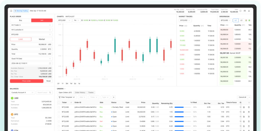Set chart range to 5Y
The image size is (261, 131).
(58, 84)
